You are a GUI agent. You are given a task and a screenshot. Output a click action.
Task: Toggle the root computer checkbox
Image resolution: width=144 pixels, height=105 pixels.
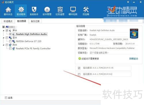click(3, 27)
